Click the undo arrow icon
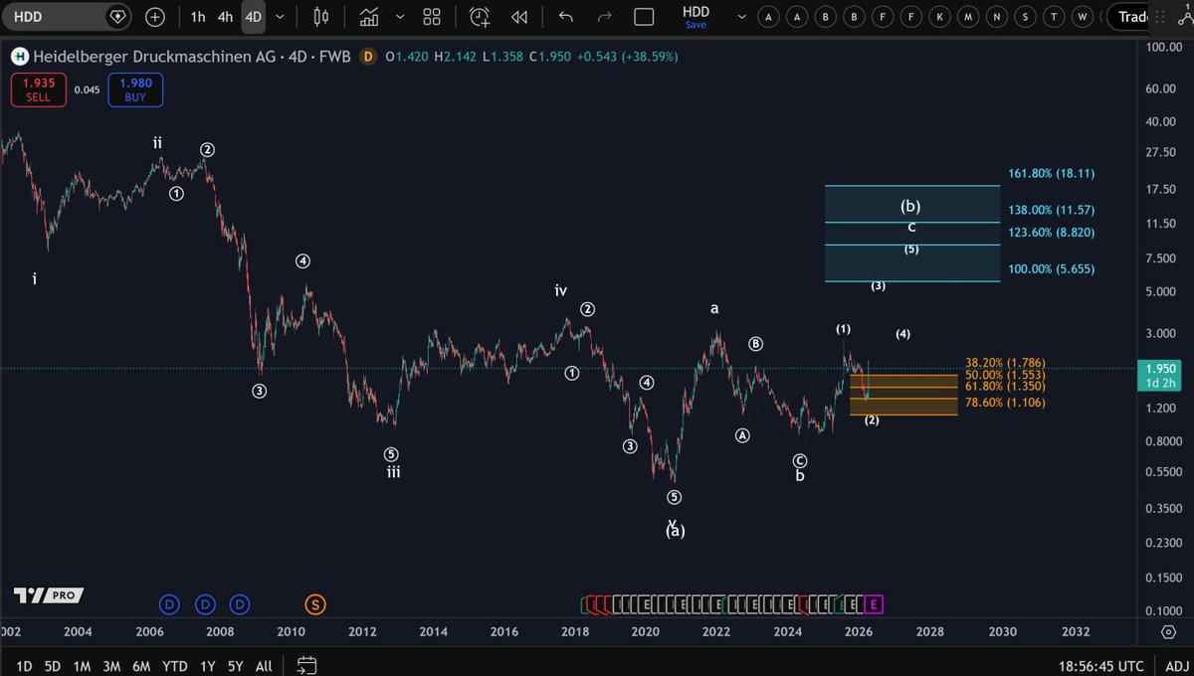Image resolution: width=1194 pixels, height=676 pixels. click(565, 17)
